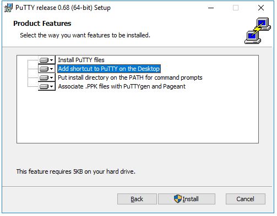
Task: Open dropdown arrow for Install PuTTY files
Action: [x=52, y=60]
